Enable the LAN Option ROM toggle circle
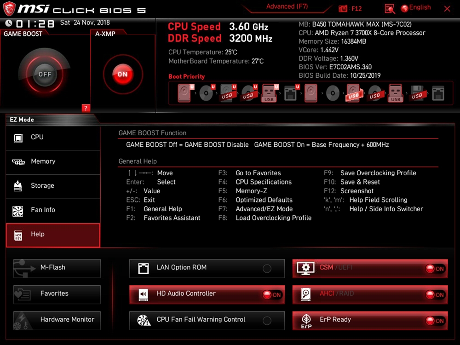This screenshot has height=345, width=460. (x=267, y=269)
